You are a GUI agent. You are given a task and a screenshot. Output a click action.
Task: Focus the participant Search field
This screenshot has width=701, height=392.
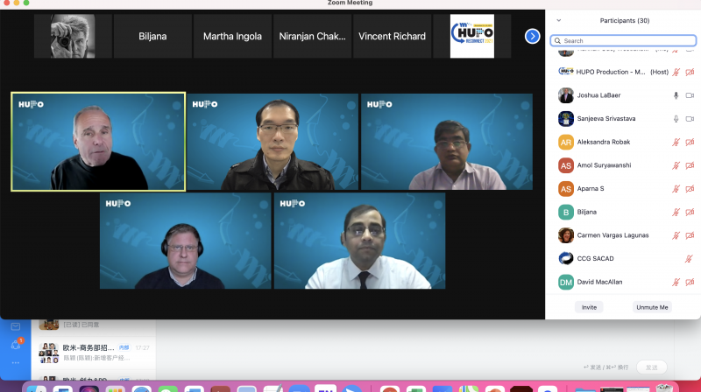(623, 40)
